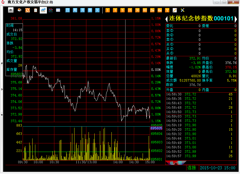Image resolution: width=240 pixels, height=174 pixels.
Task: Select the 2hr interval option
Action: point(152,10)
